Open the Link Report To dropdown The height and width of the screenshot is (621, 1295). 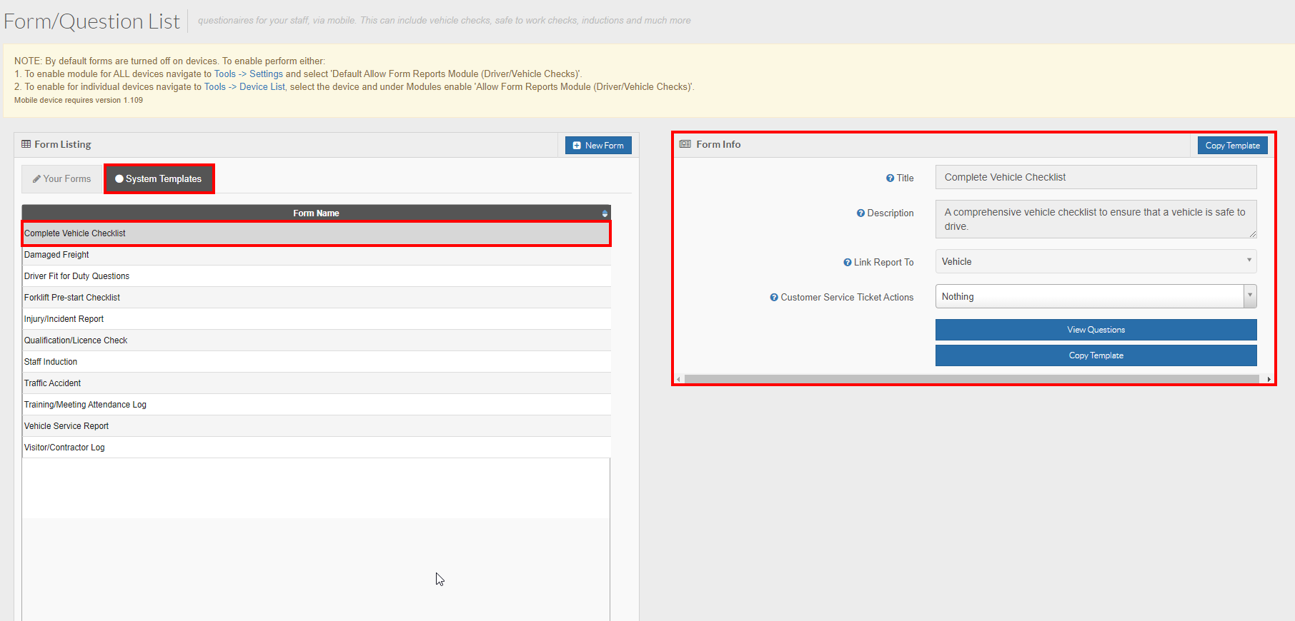(1096, 262)
